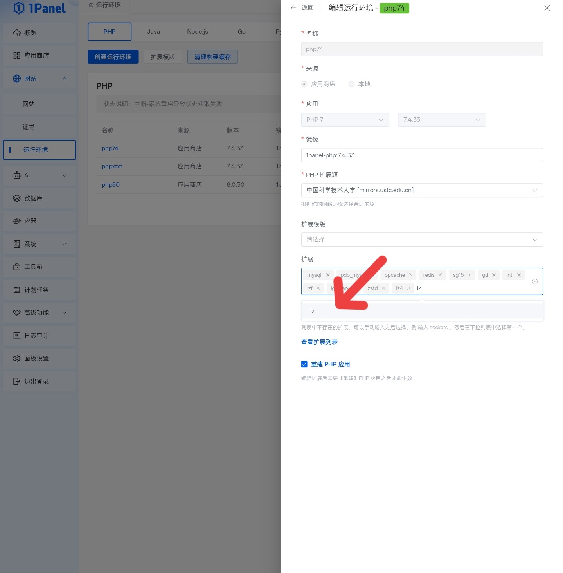Clear all extensions with circle-x icon

point(535,282)
